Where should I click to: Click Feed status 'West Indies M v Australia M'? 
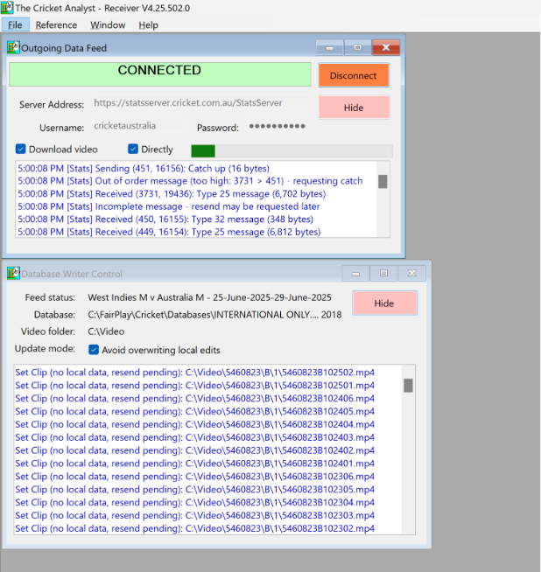click(x=209, y=297)
